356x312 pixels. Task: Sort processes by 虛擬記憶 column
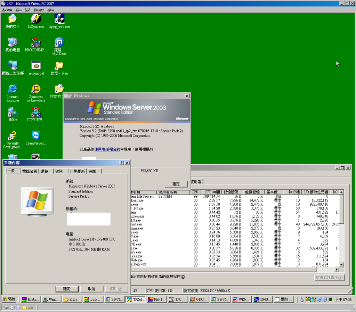pyautogui.click(x=253, y=192)
